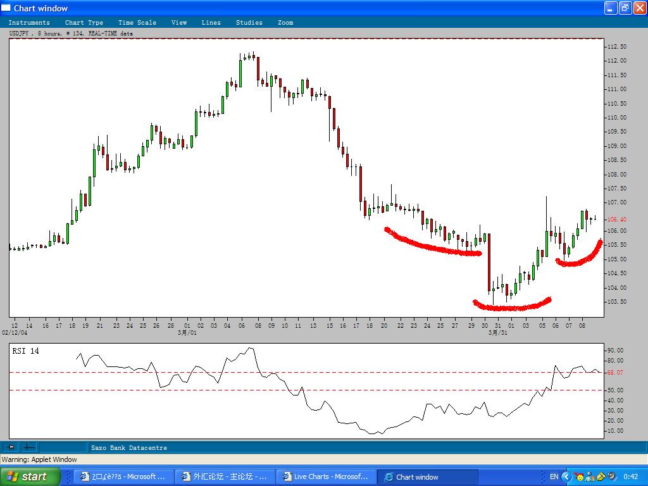Image resolution: width=648 pixels, height=486 pixels.
Task: Open the Lines menu
Action: (x=211, y=23)
